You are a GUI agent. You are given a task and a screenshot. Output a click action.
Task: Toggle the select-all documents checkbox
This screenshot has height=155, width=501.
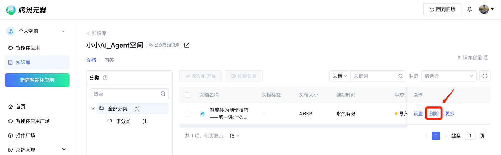pyautogui.click(x=188, y=95)
